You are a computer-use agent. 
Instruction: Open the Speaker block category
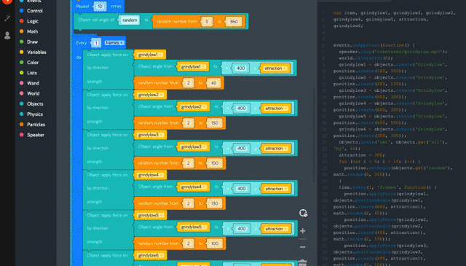pos(31,135)
